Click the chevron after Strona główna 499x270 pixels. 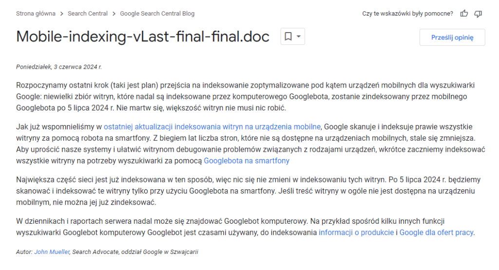tap(62, 14)
